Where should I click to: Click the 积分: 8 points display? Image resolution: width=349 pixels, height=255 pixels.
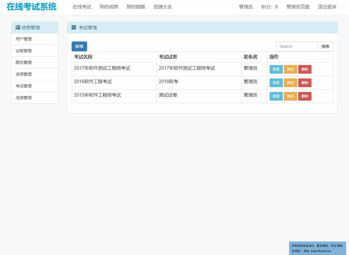(270, 7)
